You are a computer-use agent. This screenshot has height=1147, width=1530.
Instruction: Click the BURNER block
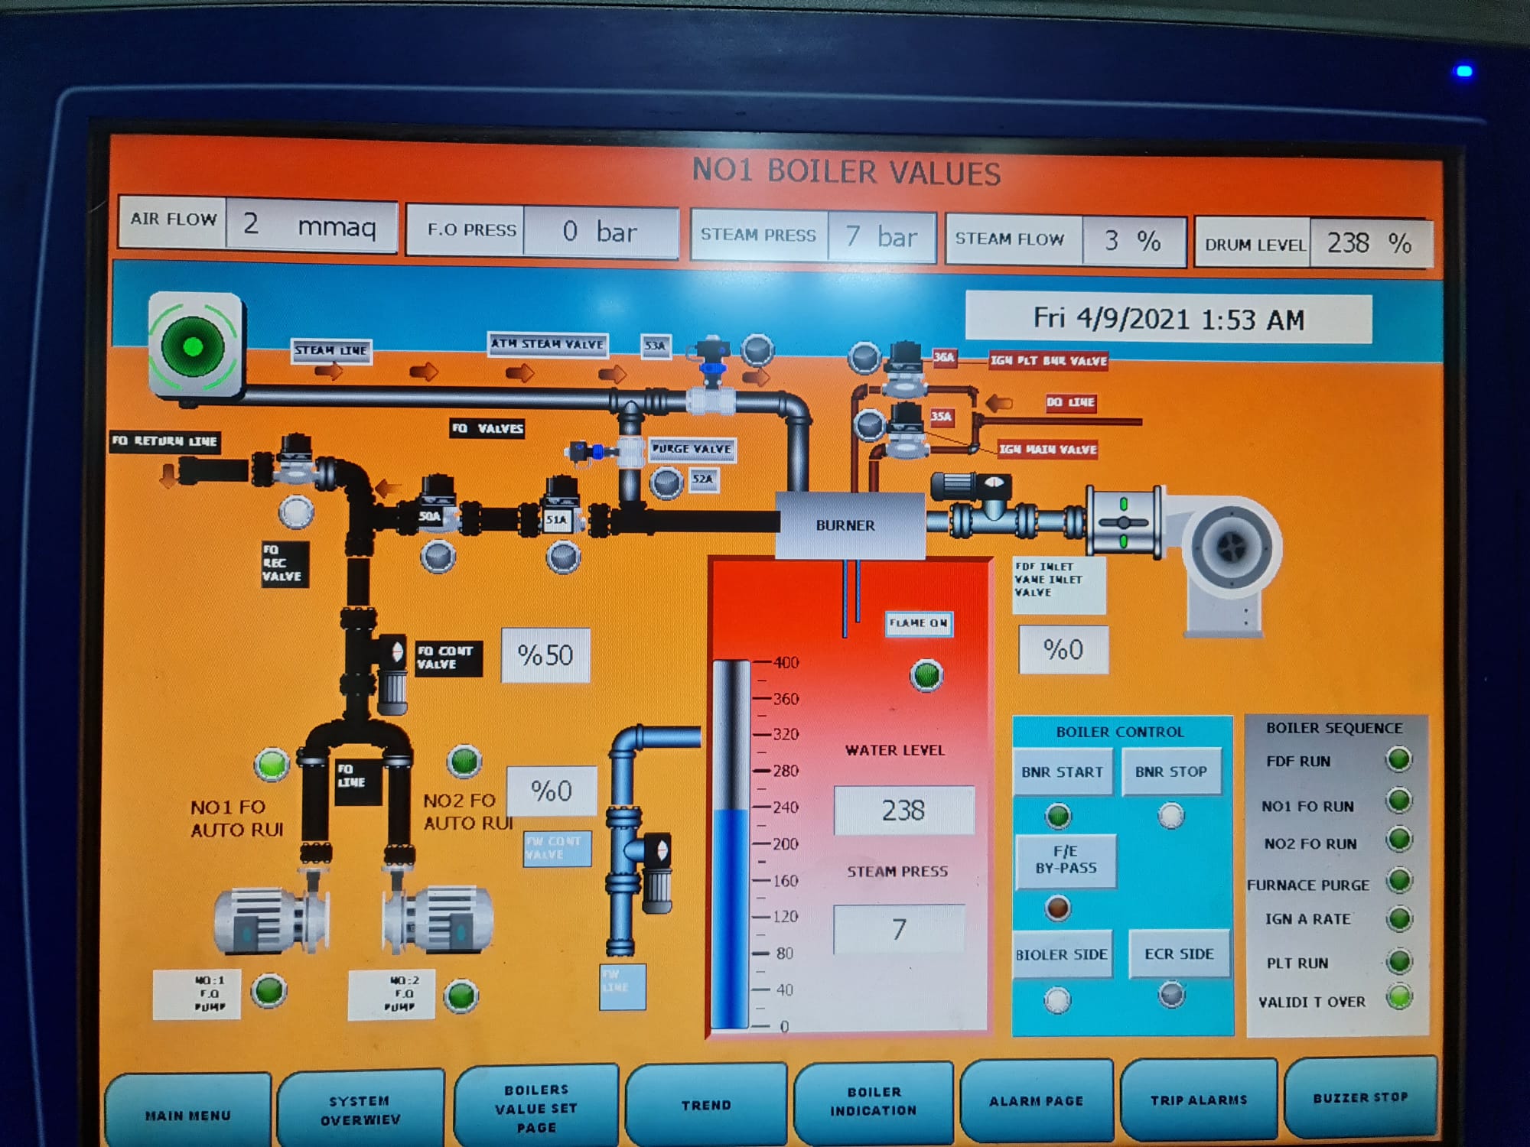848,525
